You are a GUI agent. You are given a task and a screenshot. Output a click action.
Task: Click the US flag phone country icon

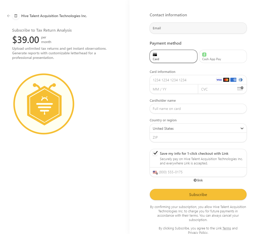155,172
